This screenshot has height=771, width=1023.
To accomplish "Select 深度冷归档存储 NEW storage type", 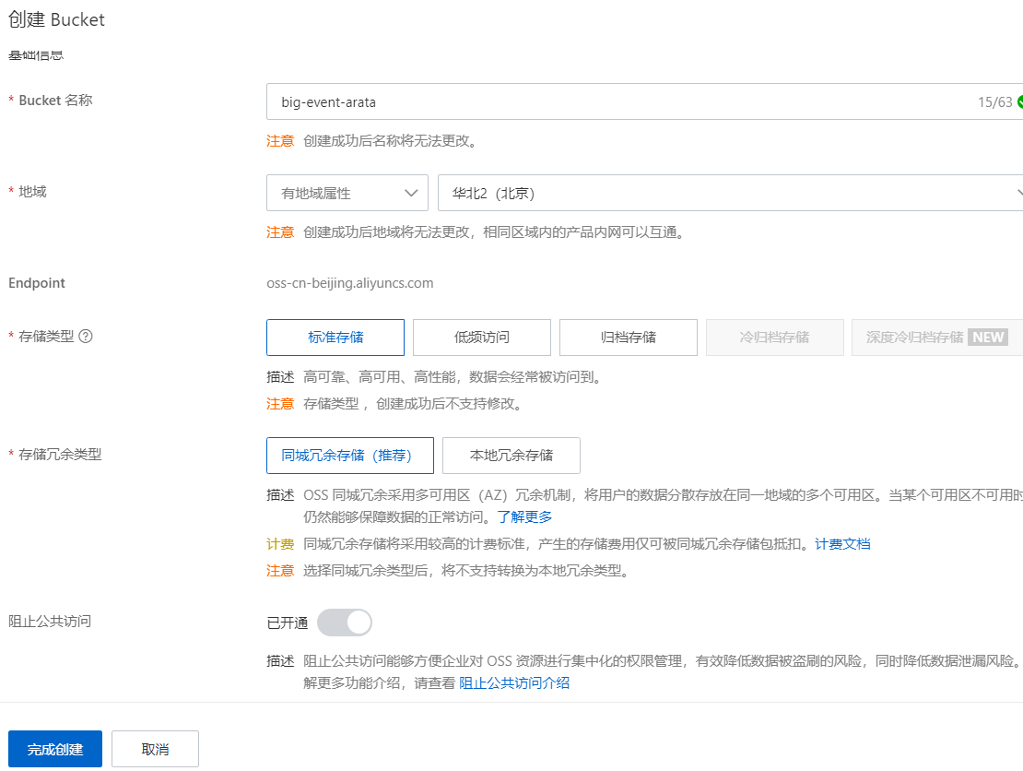I will 937,337.
